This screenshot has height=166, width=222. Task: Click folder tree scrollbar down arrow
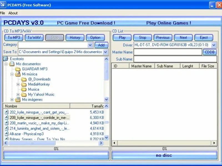tap(107, 99)
